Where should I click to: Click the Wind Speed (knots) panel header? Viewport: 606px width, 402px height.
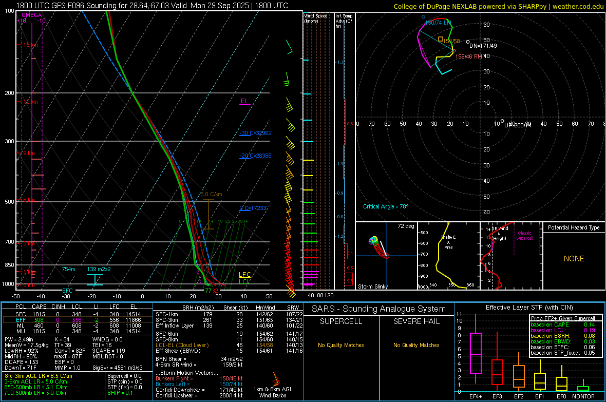click(316, 18)
